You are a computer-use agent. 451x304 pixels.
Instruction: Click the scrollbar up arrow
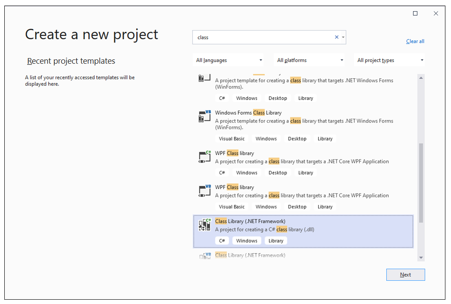(421, 78)
